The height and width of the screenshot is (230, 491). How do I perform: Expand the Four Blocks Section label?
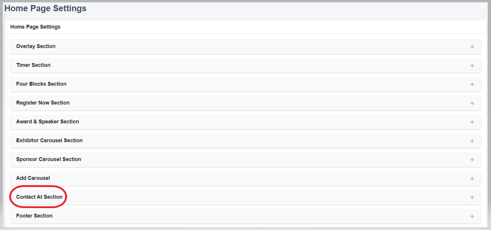(x=41, y=84)
